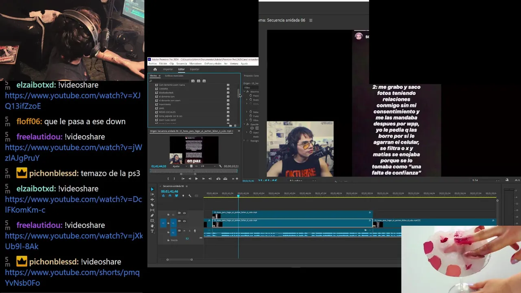
Task: Select the Hand tool
Action: click(152, 226)
